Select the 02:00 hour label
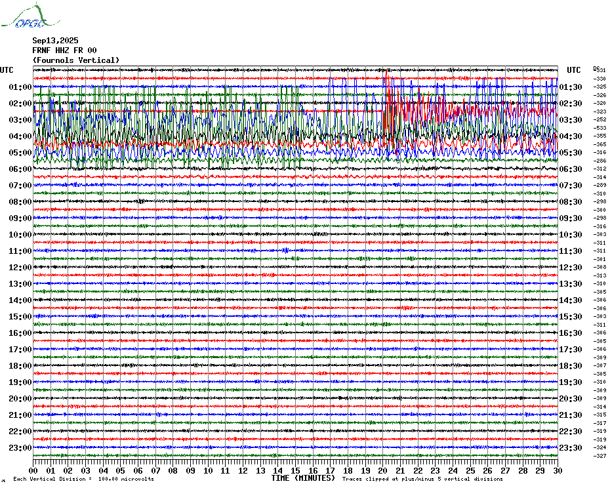610x488 pixels. pos(20,103)
